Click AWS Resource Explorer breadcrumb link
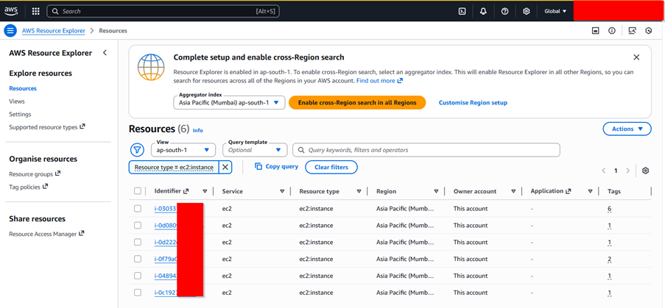 point(54,31)
